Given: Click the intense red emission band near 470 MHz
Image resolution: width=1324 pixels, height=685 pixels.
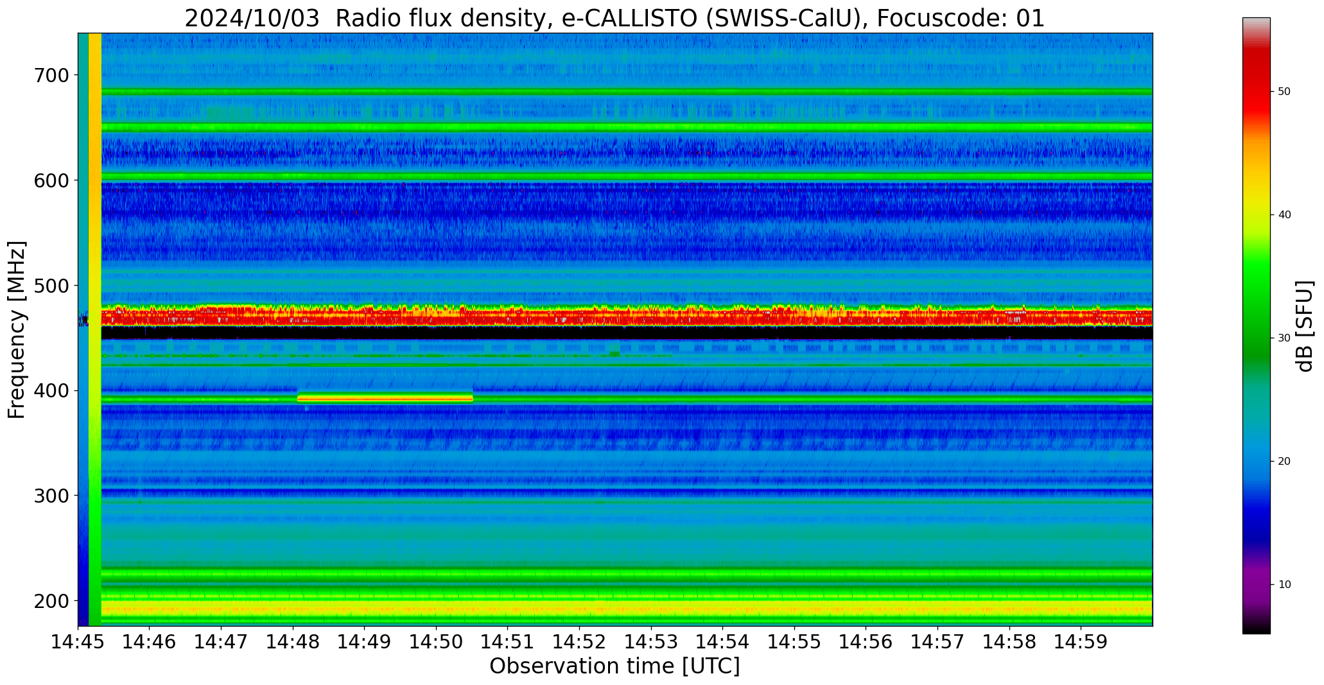Looking at the screenshot, I should 627,316.
